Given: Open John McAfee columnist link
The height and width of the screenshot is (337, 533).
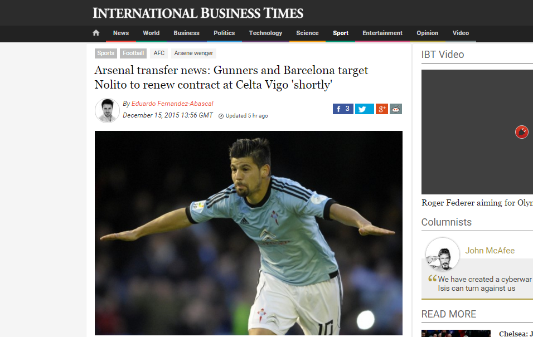Looking at the screenshot, I should (490, 250).
